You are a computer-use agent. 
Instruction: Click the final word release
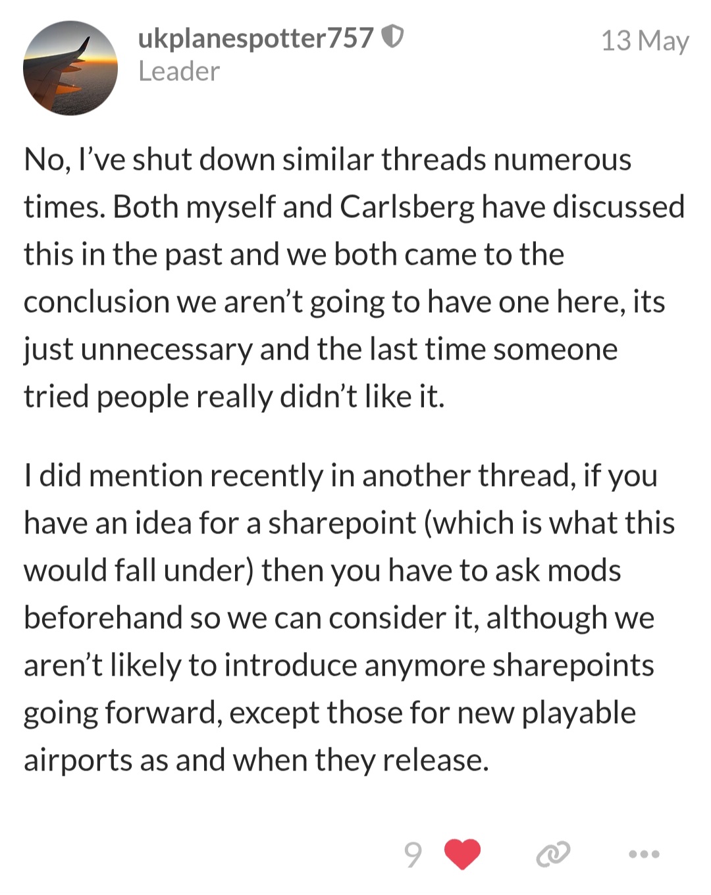pyautogui.click(x=436, y=761)
